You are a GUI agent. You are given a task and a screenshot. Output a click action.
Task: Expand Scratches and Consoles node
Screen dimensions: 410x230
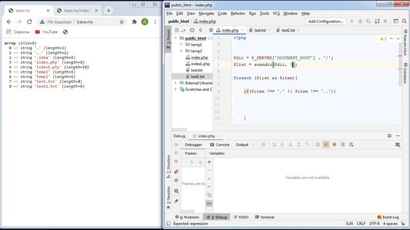click(176, 89)
